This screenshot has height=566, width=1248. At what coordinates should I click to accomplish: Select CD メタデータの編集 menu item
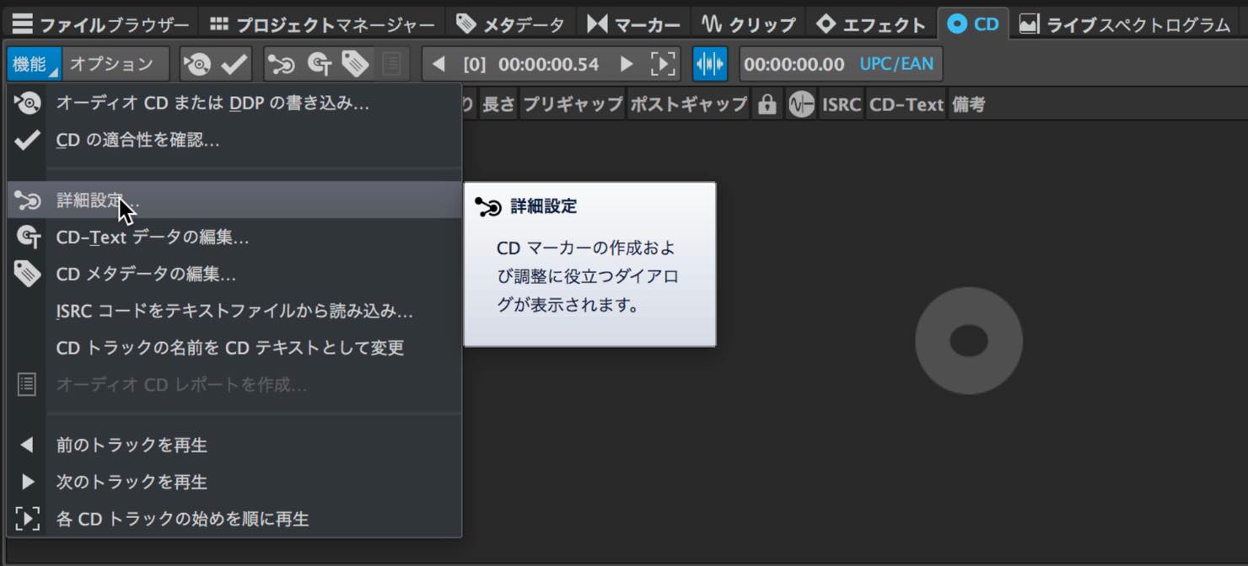[234, 275]
